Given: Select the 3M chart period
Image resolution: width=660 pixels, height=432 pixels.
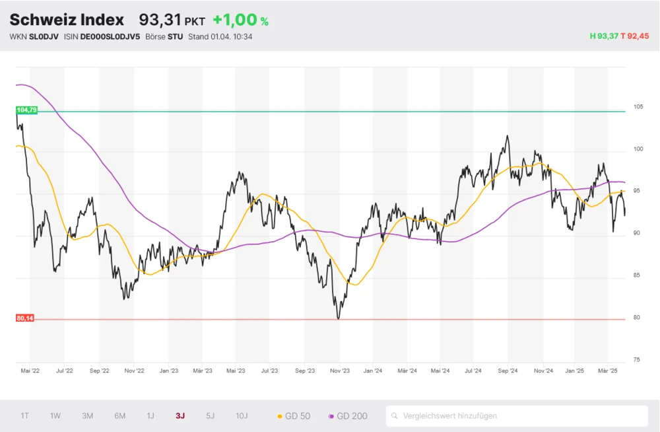Looking at the screenshot, I should point(87,415).
